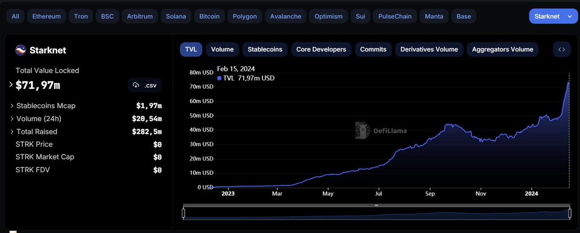The width and height of the screenshot is (580, 233).
Task: Toggle the Aggregators Volume chart series
Action: [503, 49]
